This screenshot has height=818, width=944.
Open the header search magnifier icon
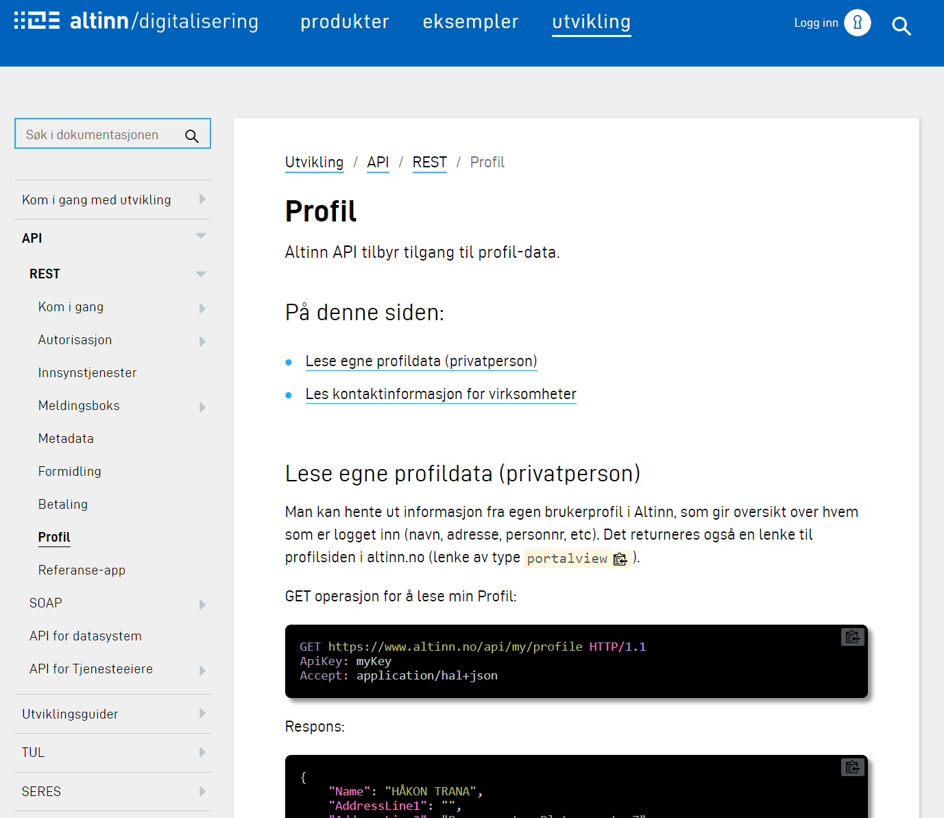901,26
